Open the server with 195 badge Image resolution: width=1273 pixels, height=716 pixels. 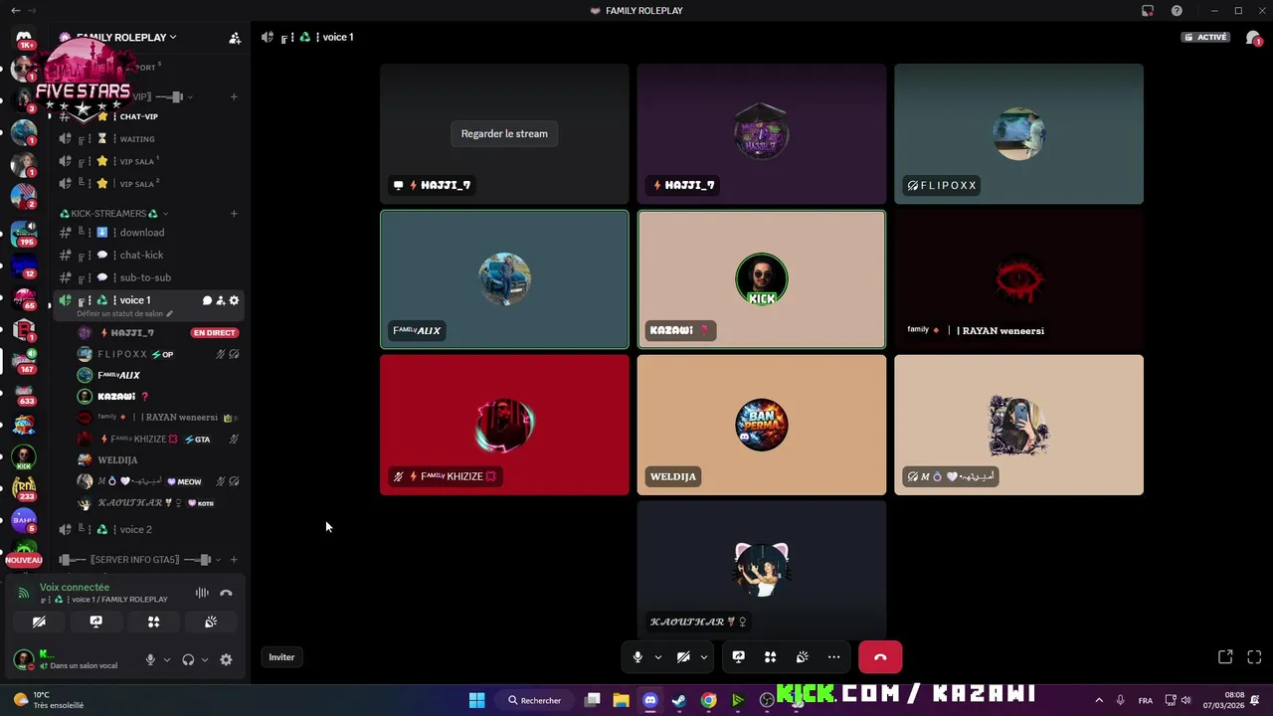point(24,233)
